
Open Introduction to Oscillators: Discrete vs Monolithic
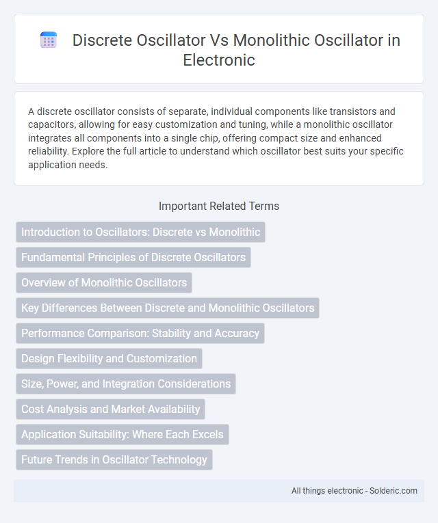(x=140, y=232)
